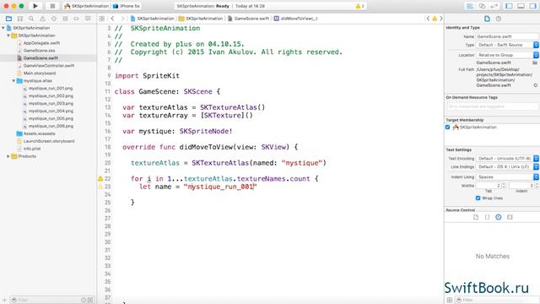Viewport: 540px width, 304px height.
Task: Stop the running build
Action: [52, 6]
